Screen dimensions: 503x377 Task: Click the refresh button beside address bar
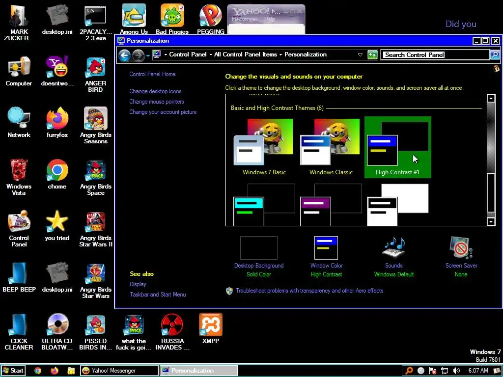372,55
